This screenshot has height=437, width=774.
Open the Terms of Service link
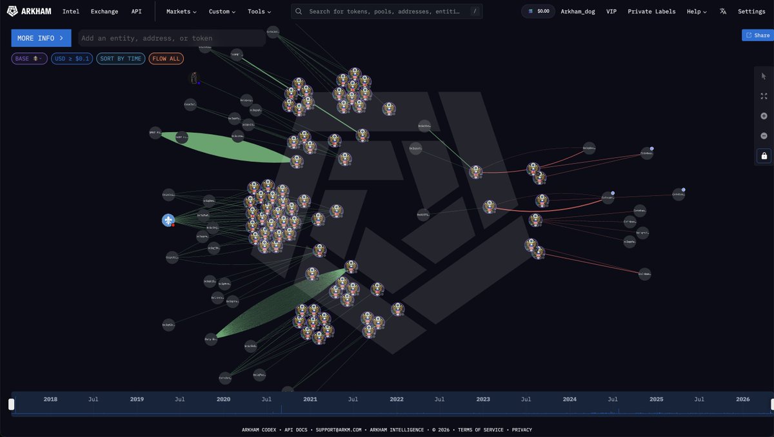[x=482, y=430]
